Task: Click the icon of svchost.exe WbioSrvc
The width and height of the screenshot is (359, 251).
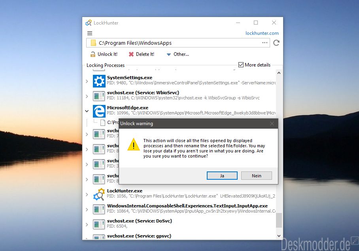Action: click(99, 96)
